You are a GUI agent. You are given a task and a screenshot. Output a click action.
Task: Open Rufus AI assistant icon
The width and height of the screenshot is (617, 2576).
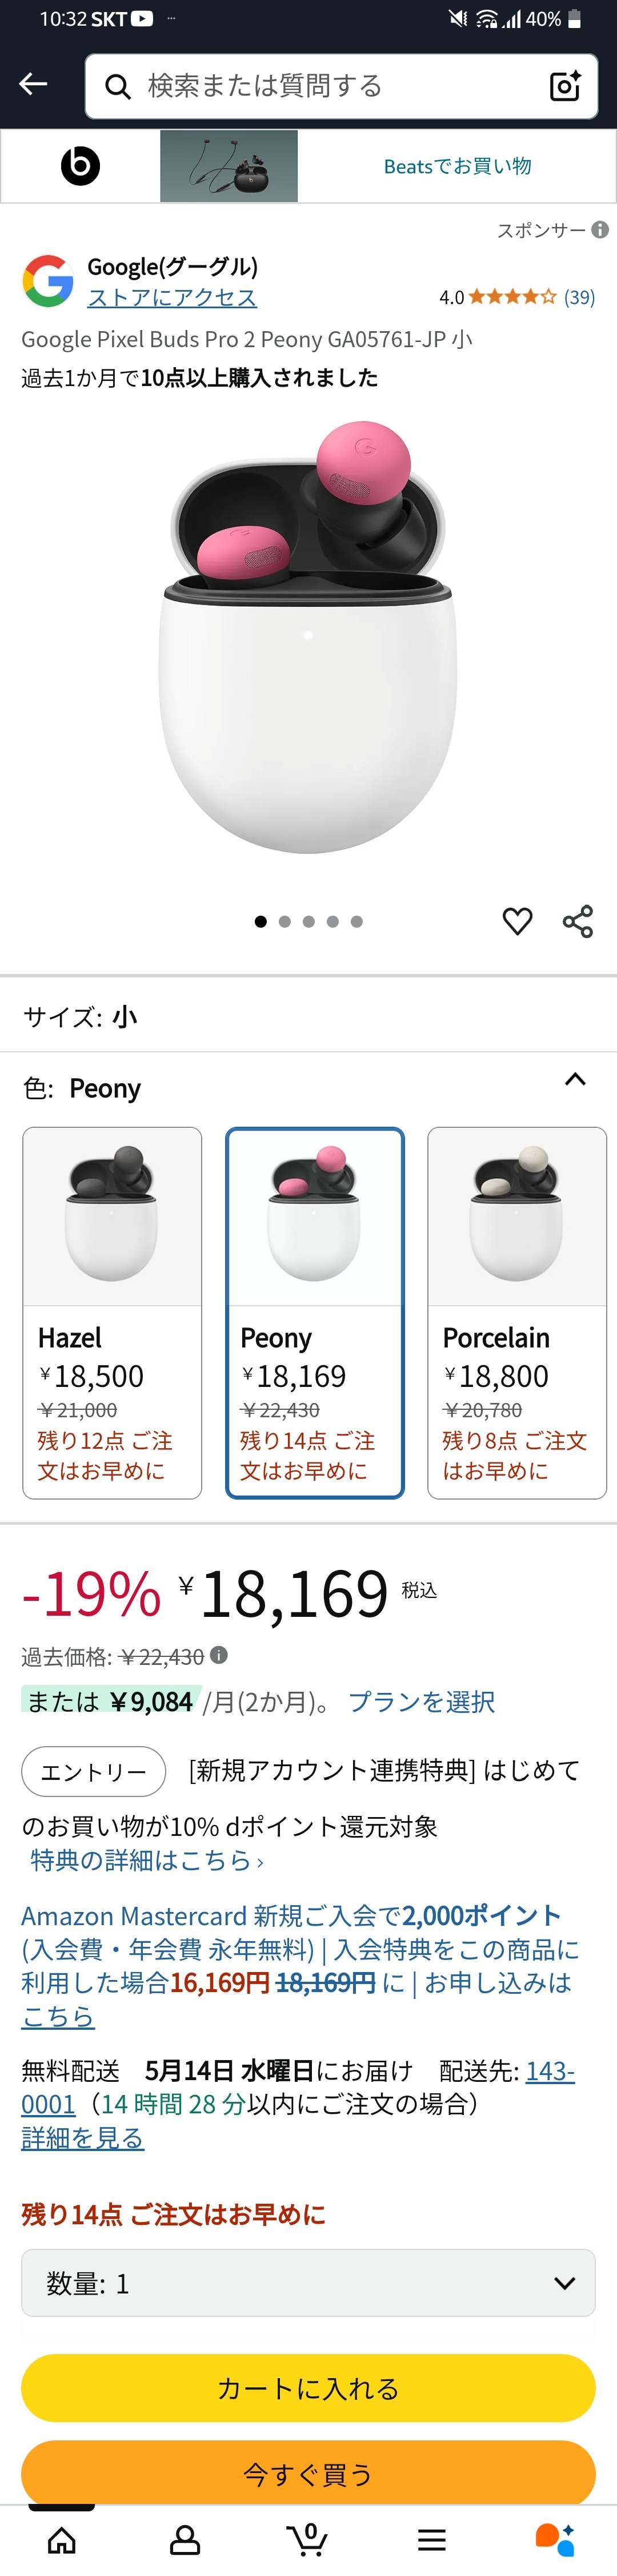point(555,2539)
